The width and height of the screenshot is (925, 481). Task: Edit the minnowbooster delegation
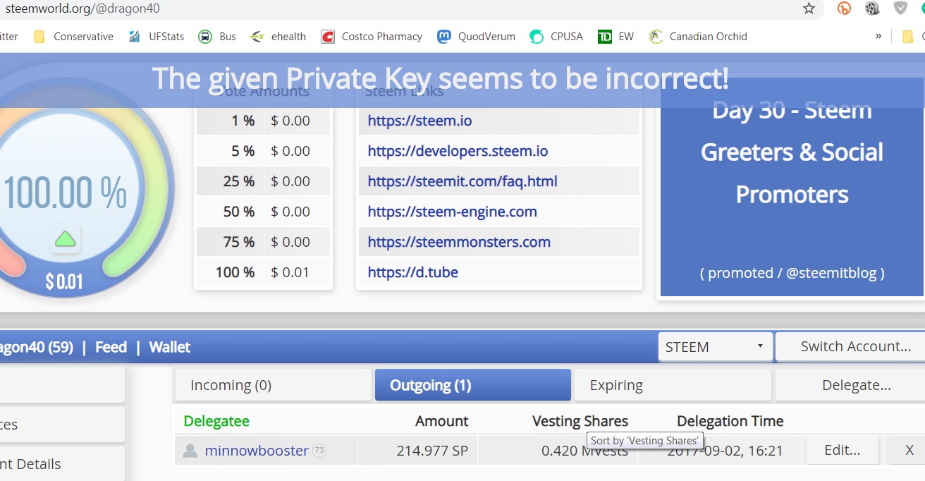click(x=843, y=450)
